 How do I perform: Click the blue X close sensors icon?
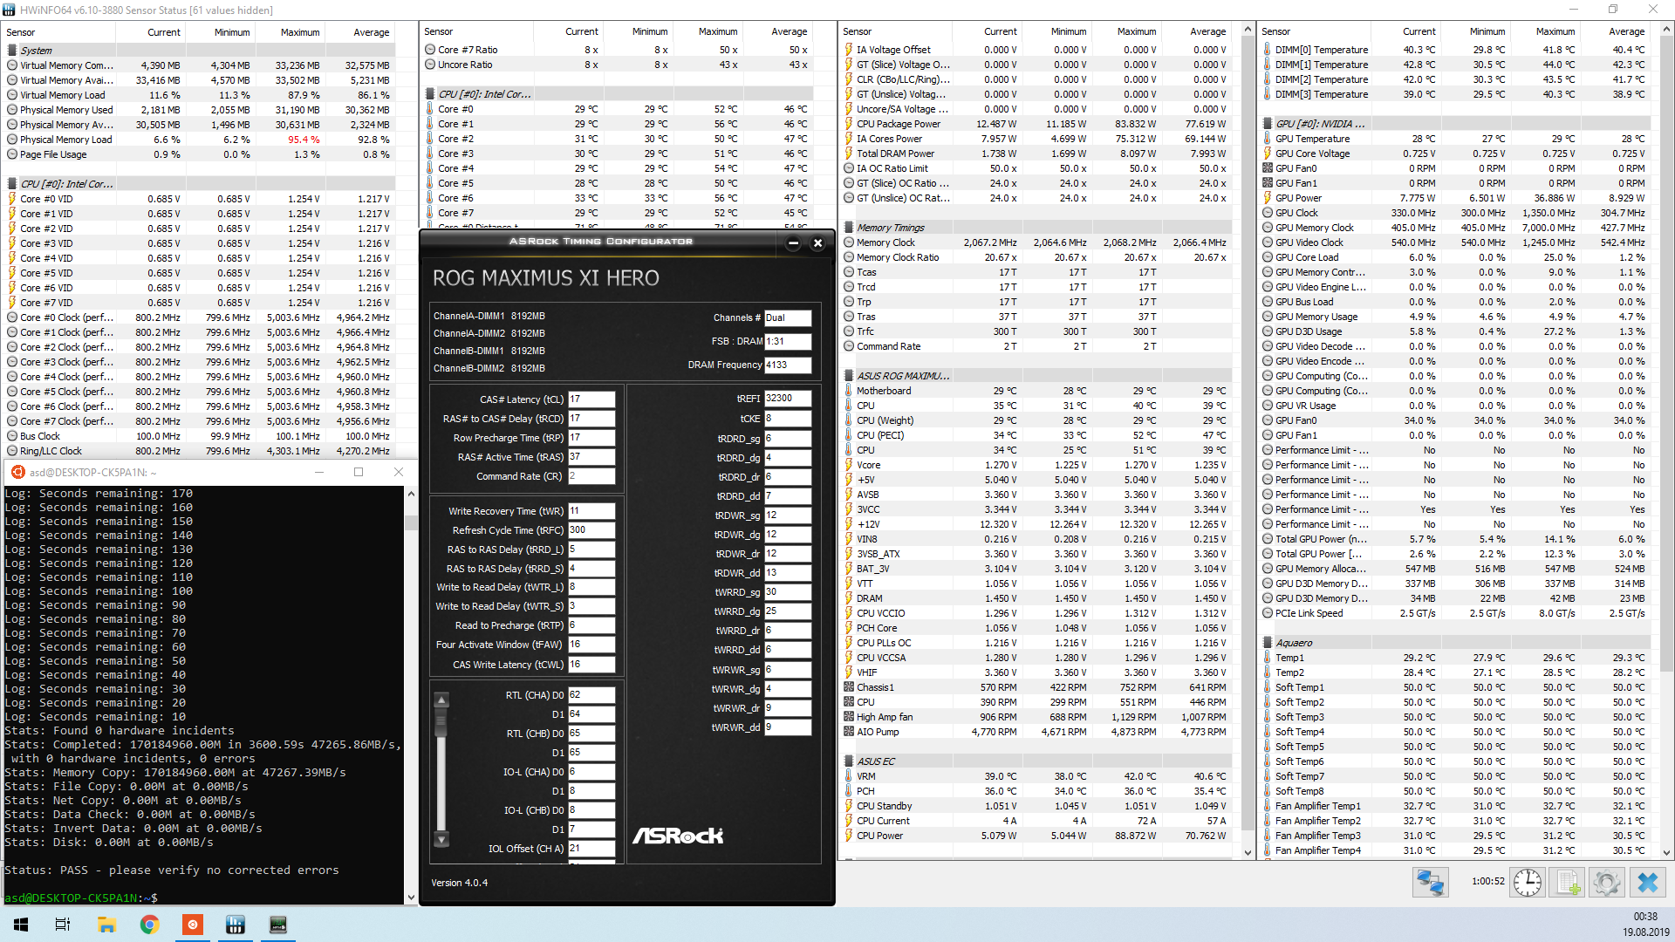click(1647, 883)
